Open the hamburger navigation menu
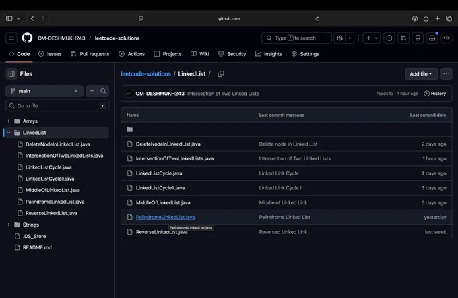 pos(11,38)
